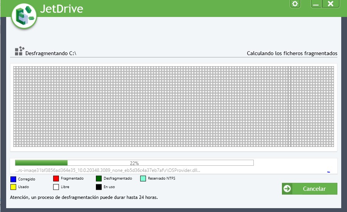Click the defragmentation blocks icon beside Desfragmentando
The width and height of the screenshot is (347, 212).
click(x=19, y=51)
